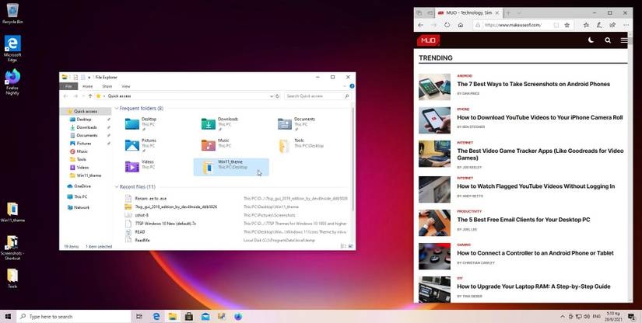Launch Firefox Nightly from the desktop
The image size is (642, 323).
click(12, 82)
